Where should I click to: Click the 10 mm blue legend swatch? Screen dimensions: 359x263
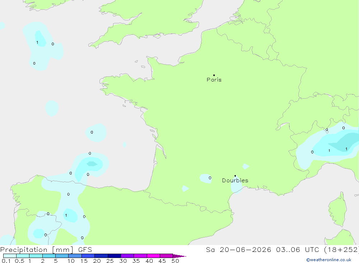(x=75, y=256)
